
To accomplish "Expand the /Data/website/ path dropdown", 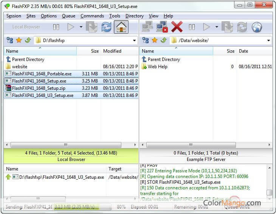I will [x=268, y=41].
